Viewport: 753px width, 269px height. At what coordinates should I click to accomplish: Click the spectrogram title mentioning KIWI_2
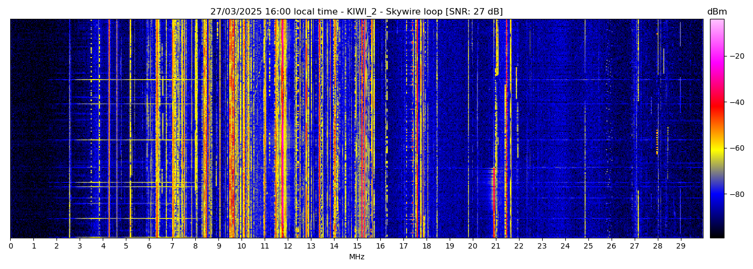pos(356,12)
